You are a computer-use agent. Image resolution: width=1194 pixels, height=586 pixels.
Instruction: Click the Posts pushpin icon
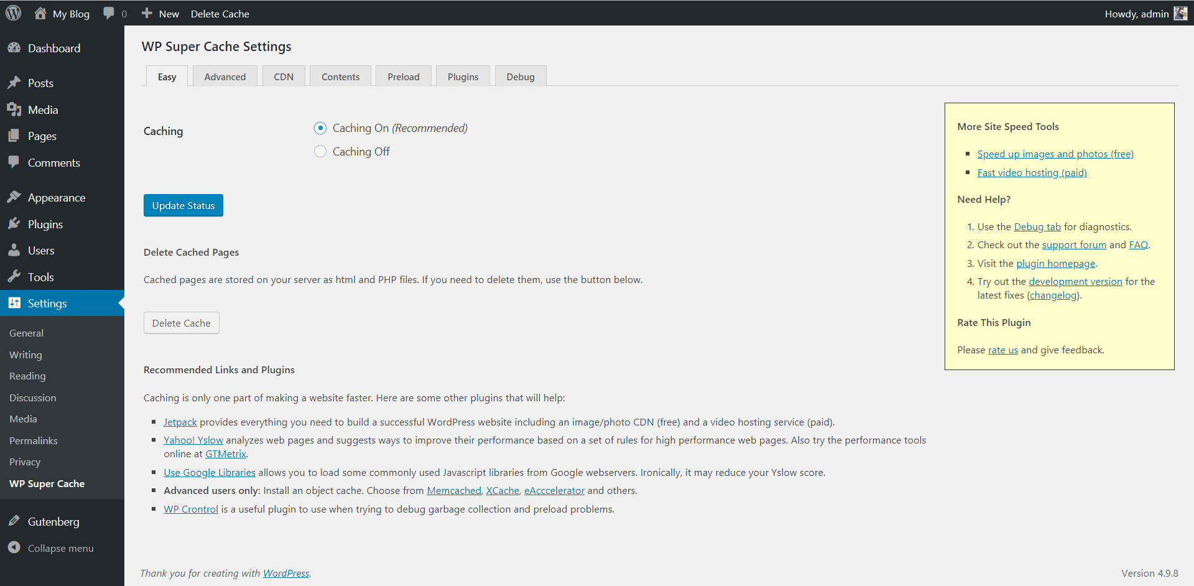14,83
